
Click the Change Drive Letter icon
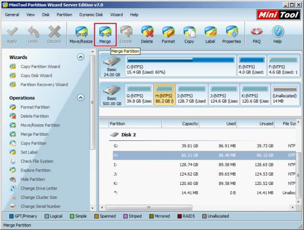13,188
